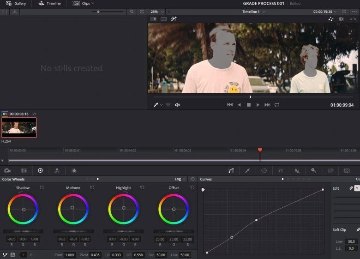Click the gallery search magnifier icon
The height and width of the screenshot is (259, 360).
pyautogui.click(x=132, y=12)
